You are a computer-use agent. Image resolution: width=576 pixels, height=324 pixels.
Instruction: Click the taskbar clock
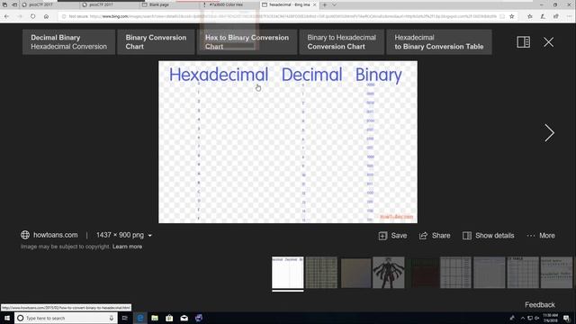550,318
